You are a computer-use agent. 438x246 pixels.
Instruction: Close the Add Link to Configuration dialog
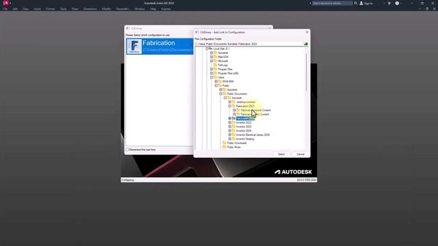[307, 32]
